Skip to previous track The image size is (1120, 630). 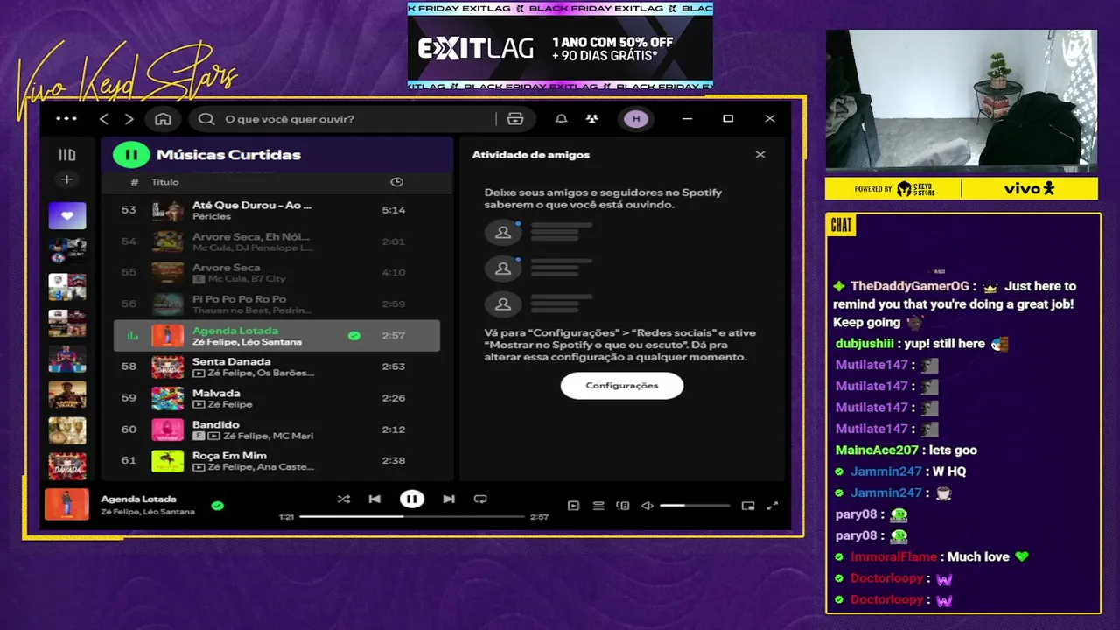pos(374,500)
